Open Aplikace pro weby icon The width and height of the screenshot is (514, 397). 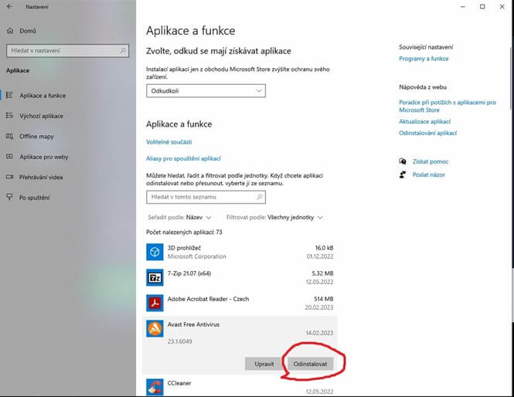9,157
